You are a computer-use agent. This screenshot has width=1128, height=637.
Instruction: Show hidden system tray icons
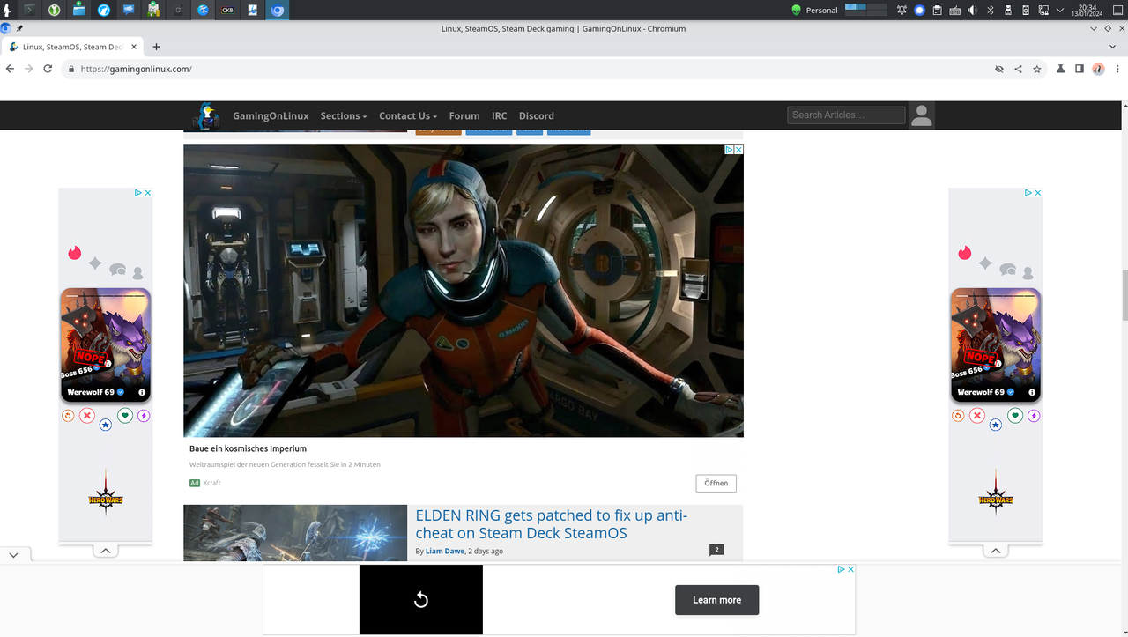[x=1060, y=10]
